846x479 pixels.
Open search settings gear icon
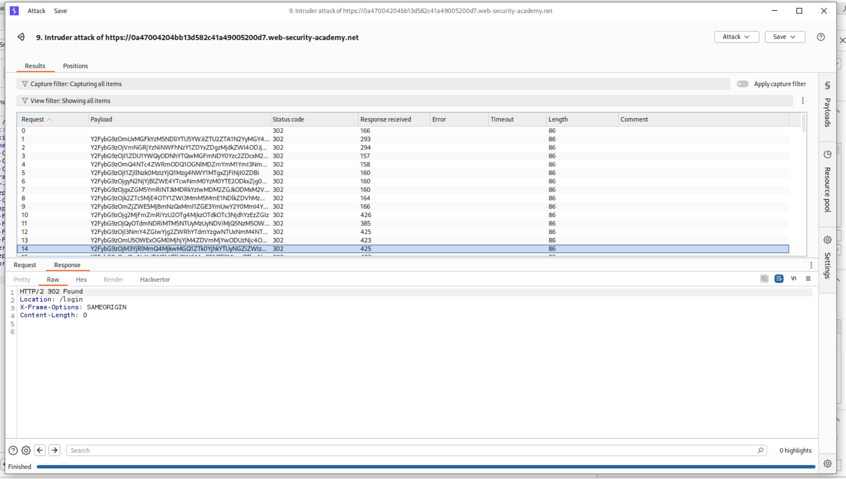pos(26,450)
